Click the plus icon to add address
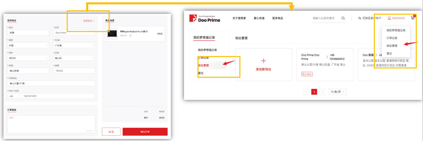This screenshot has width=423, height=141. [263, 61]
